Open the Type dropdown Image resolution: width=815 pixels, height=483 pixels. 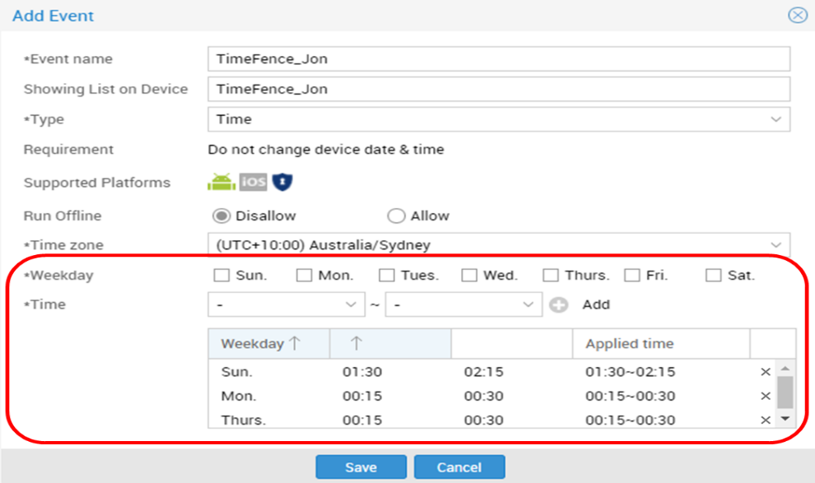coord(499,119)
